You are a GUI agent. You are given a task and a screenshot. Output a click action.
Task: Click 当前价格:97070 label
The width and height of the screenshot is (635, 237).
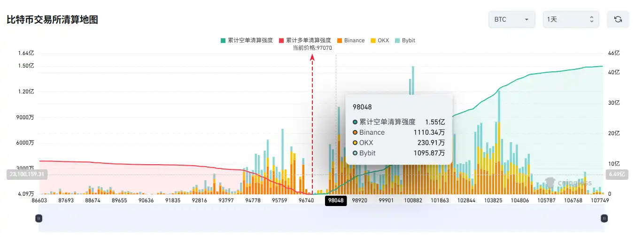pos(312,47)
